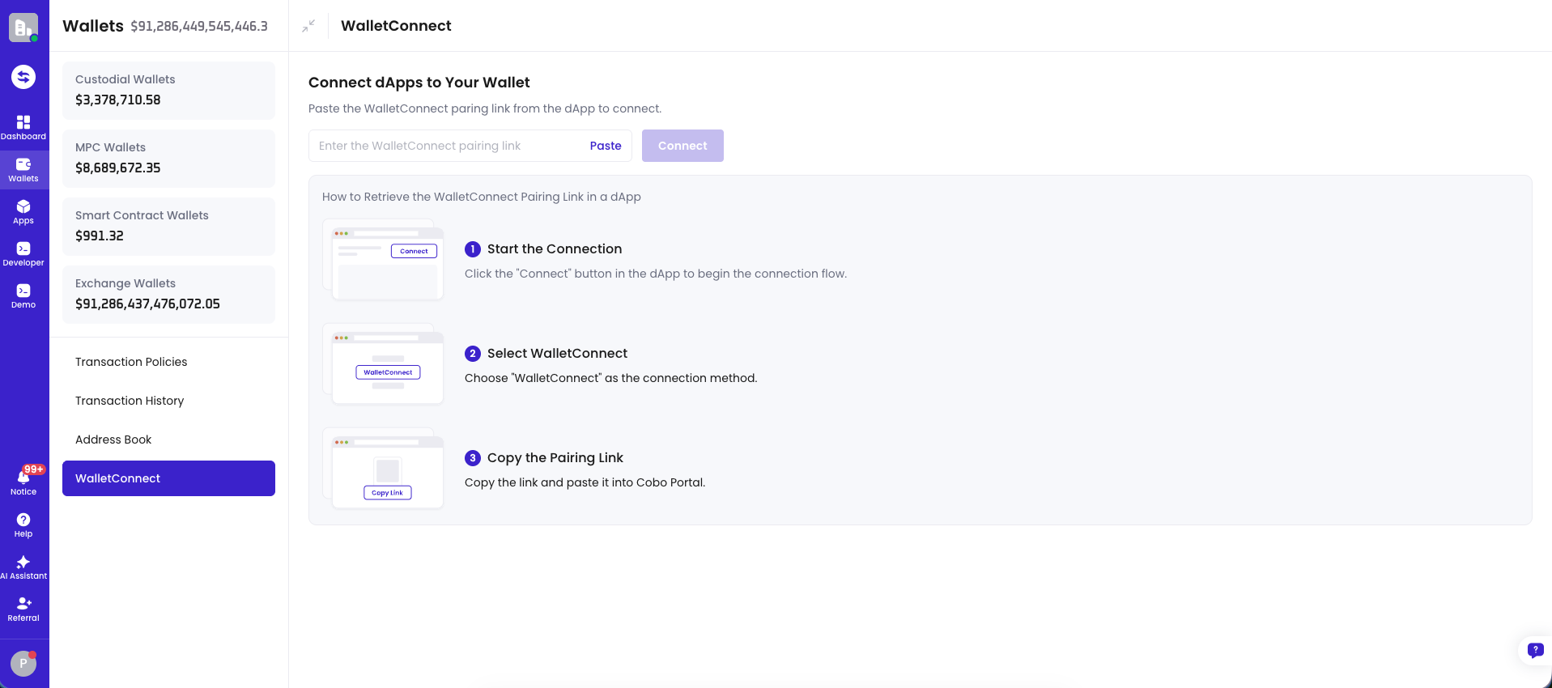Click the Start the Connection thumbnail

pos(383,260)
